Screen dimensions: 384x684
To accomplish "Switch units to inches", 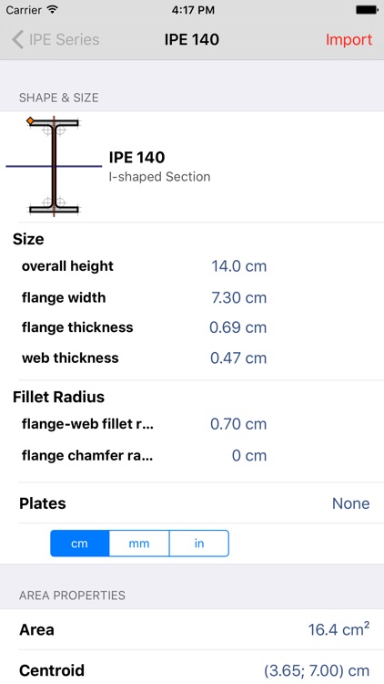I will point(199,544).
